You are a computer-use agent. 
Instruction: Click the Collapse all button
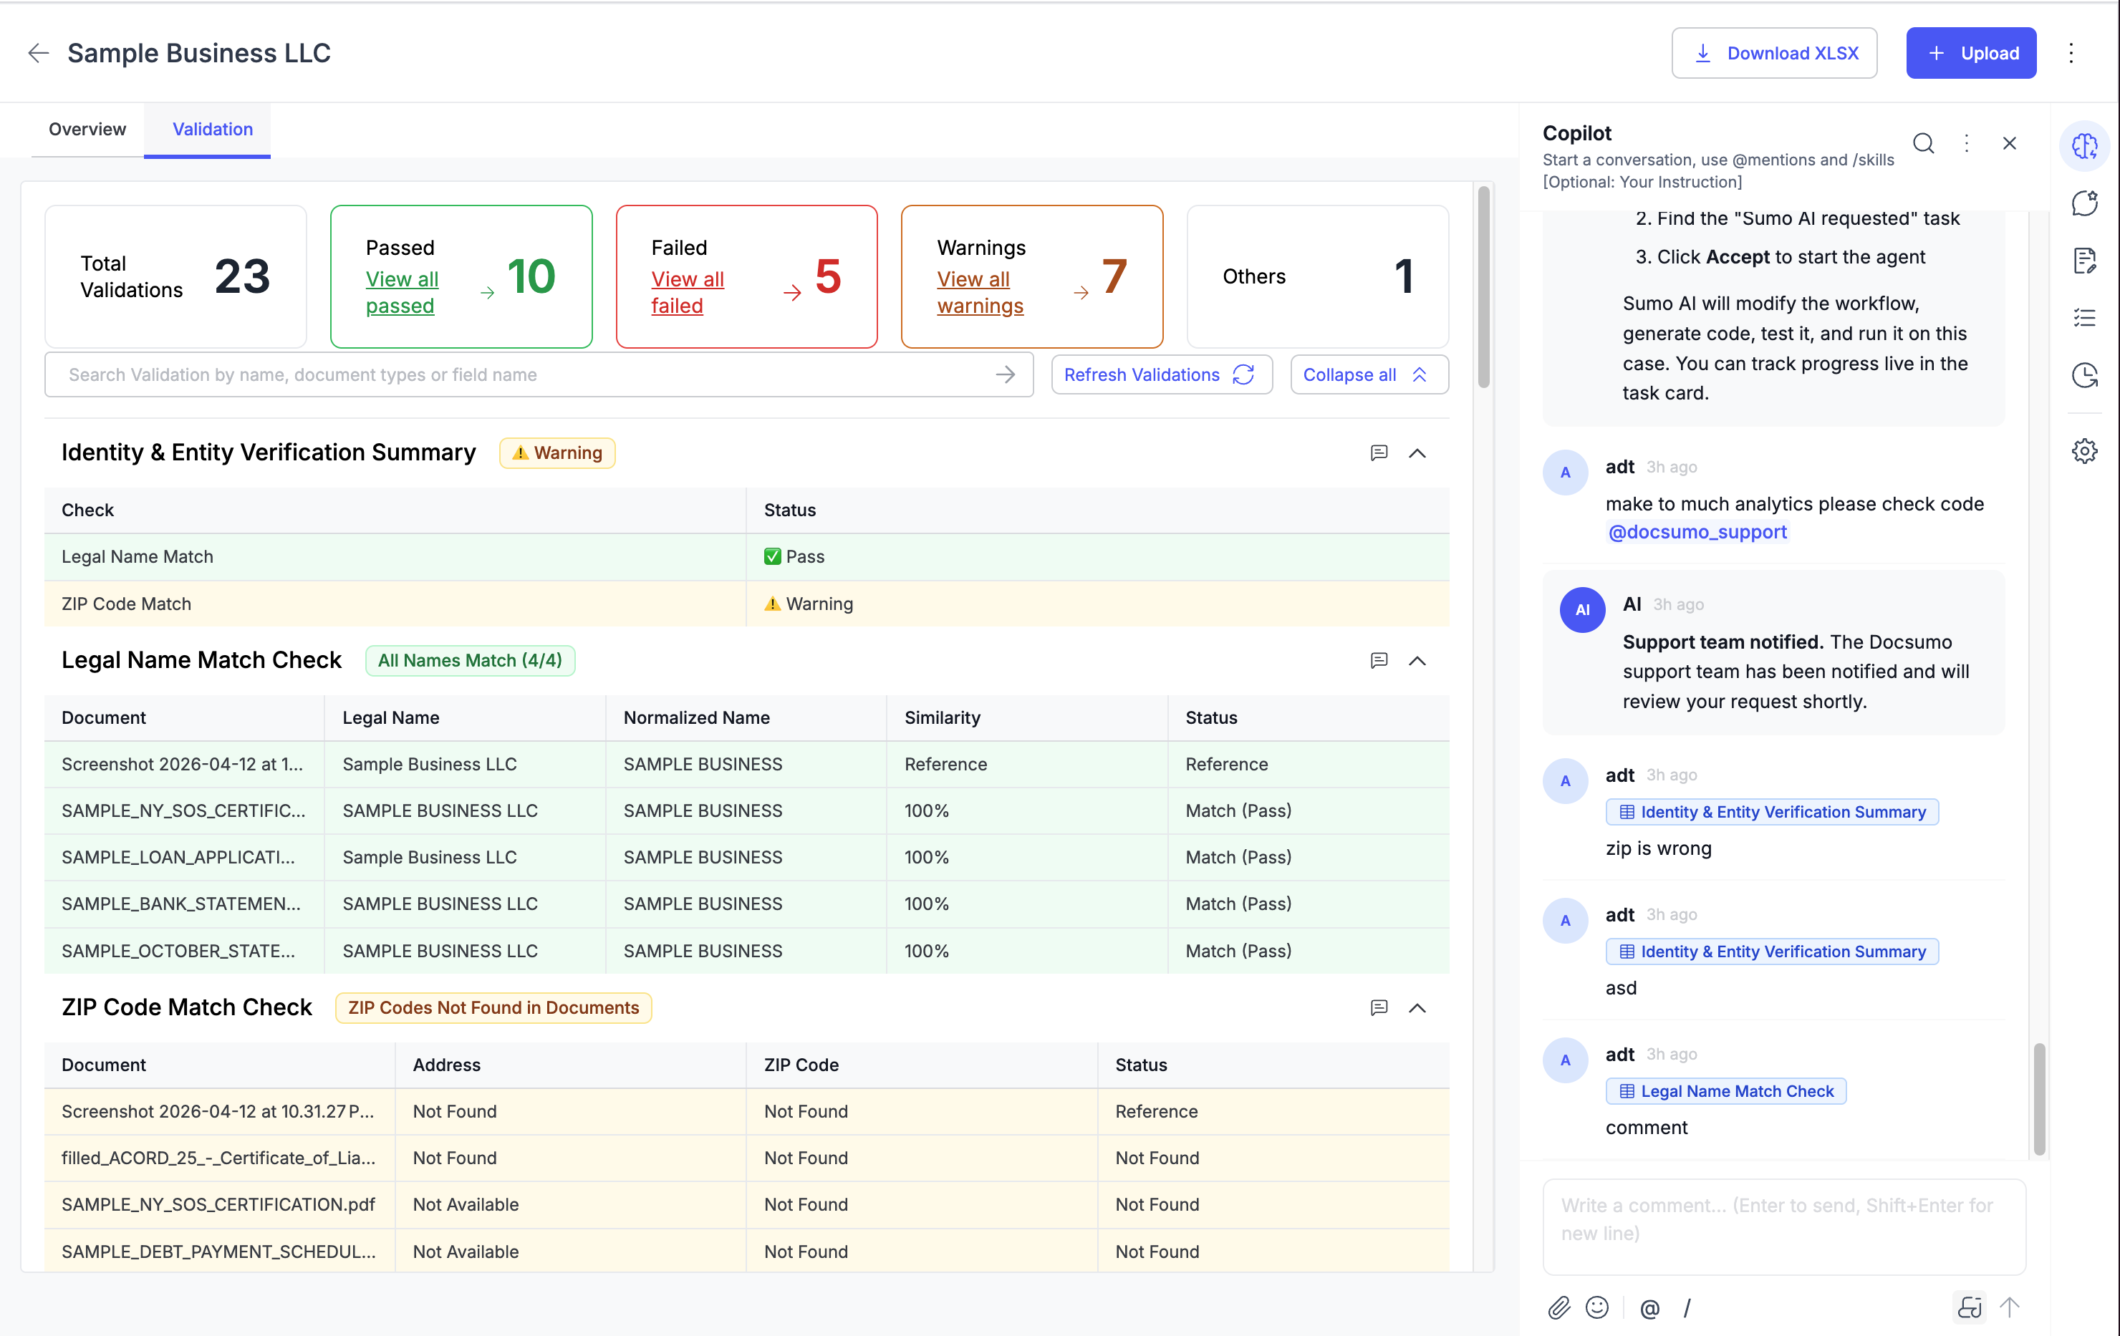click(x=1367, y=375)
